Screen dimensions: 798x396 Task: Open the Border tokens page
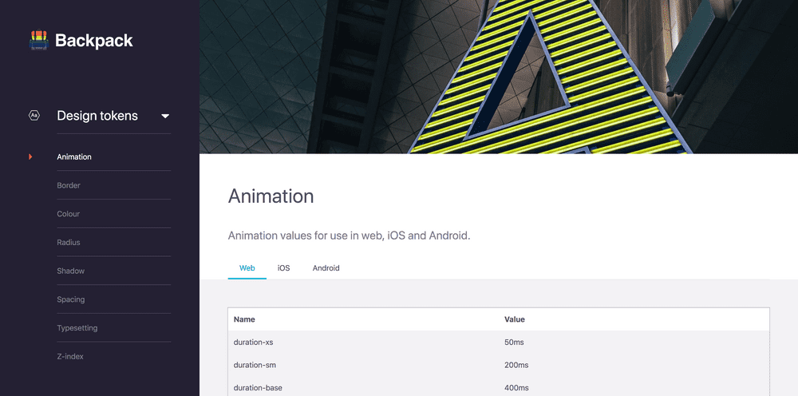(69, 185)
